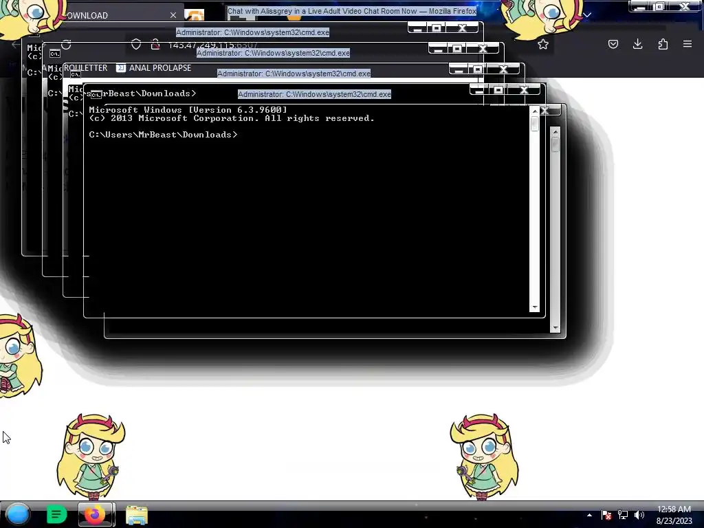Screen dimensions: 704x528
Task: Maximize the second cmd window in the stack
Action: click(477, 69)
